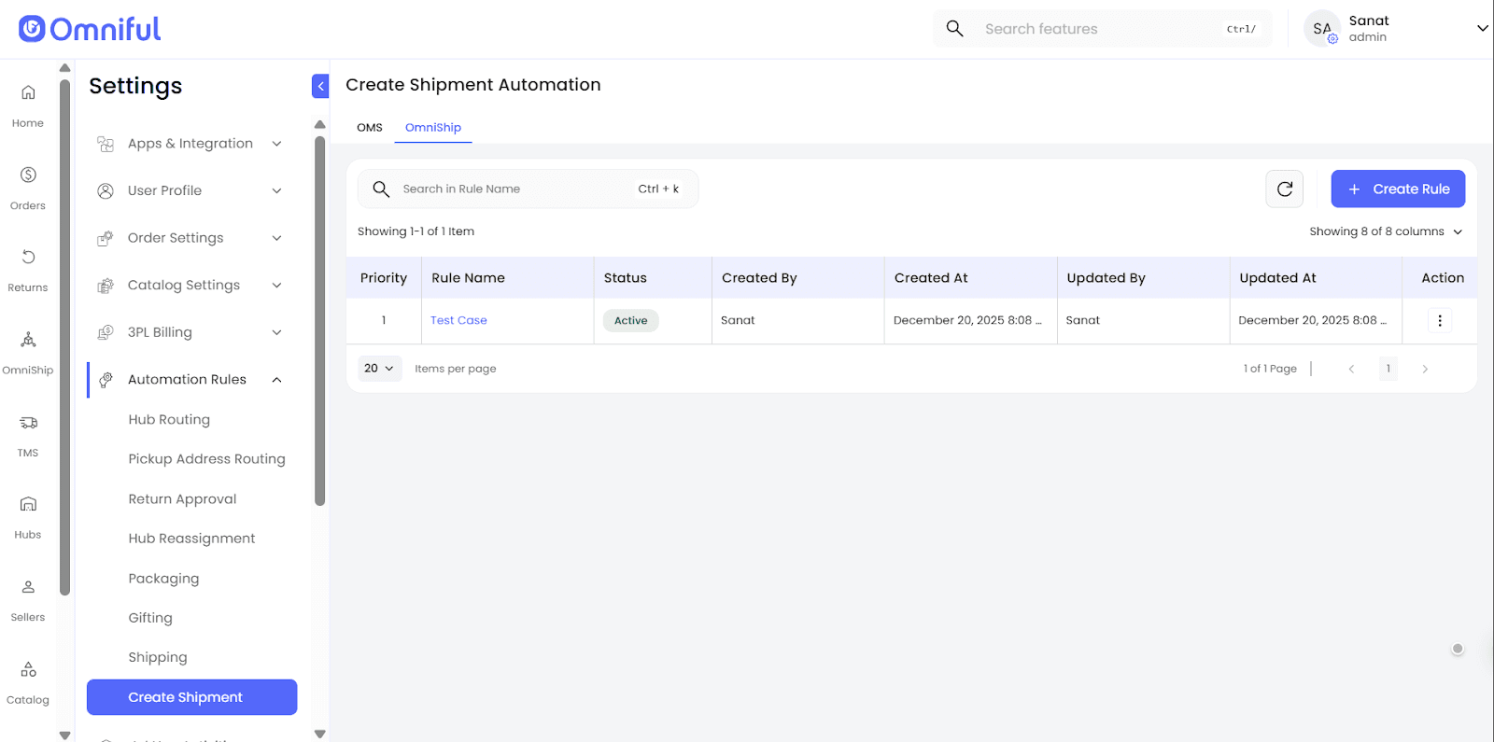Click the refresh rules icon button
Image resolution: width=1494 pixels, height=742 pixels.
tap(1284, 189)
